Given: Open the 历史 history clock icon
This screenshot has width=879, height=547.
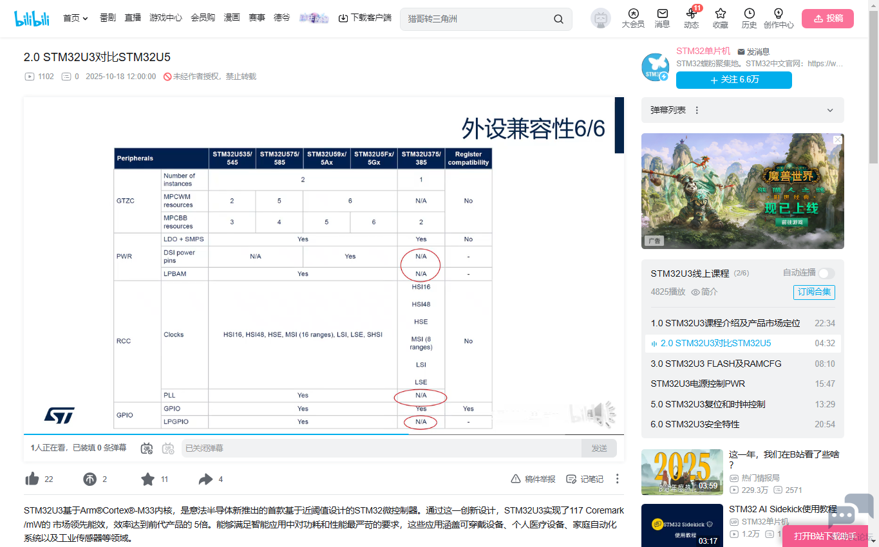Looking at the screenshot, I should [x=749, y=18].
